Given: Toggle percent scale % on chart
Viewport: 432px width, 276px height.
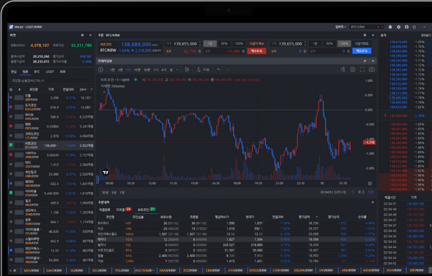Looking at the screenshot, I should (353, 192).
